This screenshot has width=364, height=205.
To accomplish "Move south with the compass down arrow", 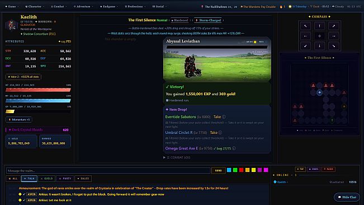I will (319, 46).
